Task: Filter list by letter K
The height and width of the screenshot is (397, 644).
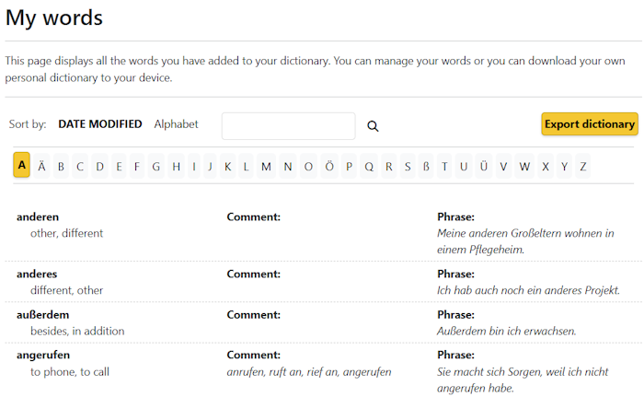Action: (227, 167)
